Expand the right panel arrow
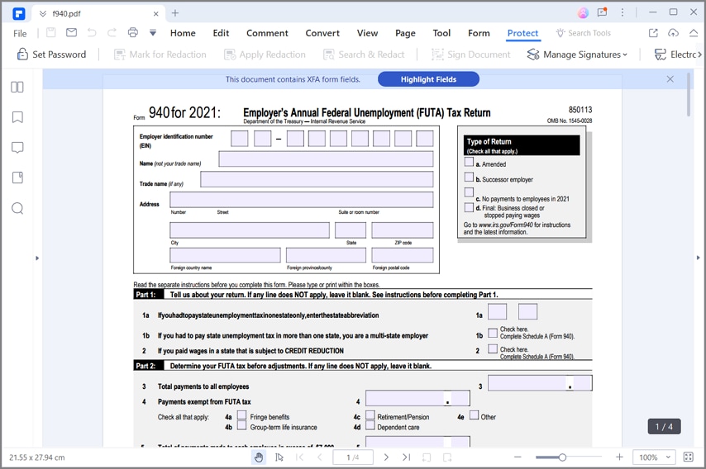 click(699, 258)
